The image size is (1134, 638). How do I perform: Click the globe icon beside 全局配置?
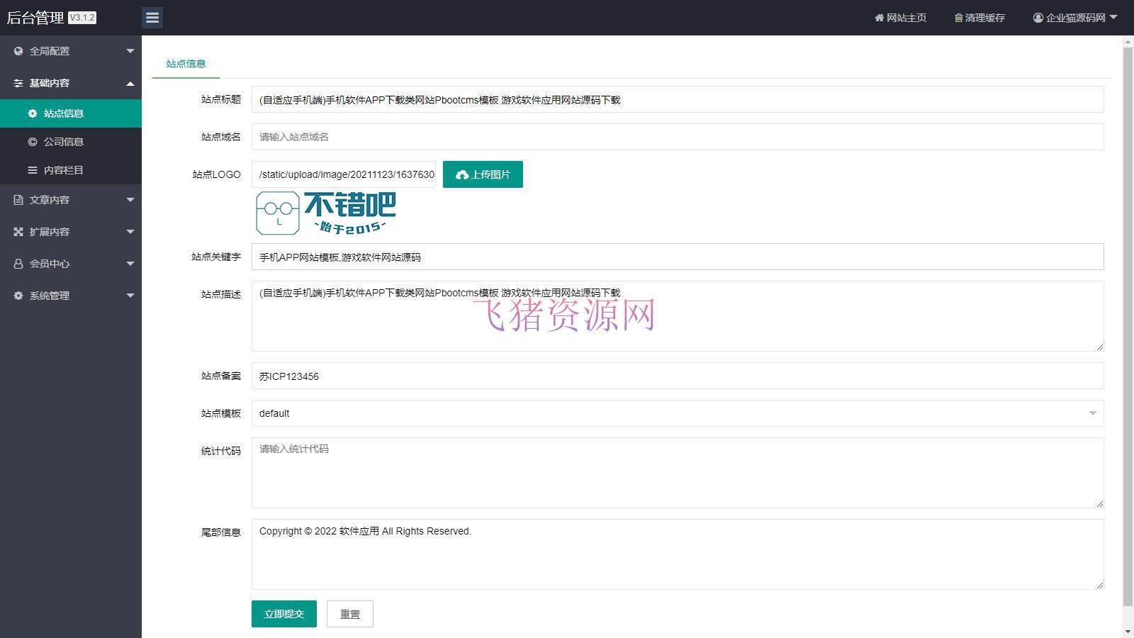tap(18, 51)
